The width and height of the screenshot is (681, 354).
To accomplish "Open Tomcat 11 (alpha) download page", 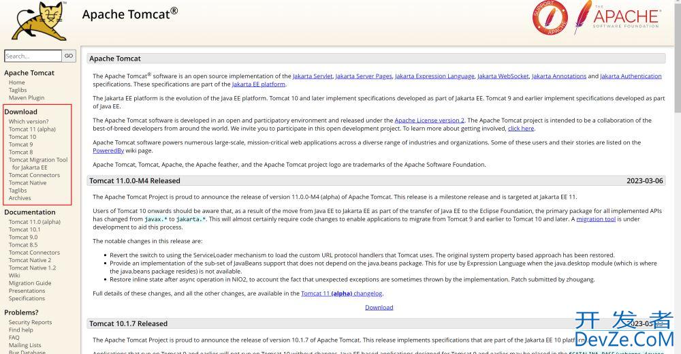I will [x=32, y=129].
